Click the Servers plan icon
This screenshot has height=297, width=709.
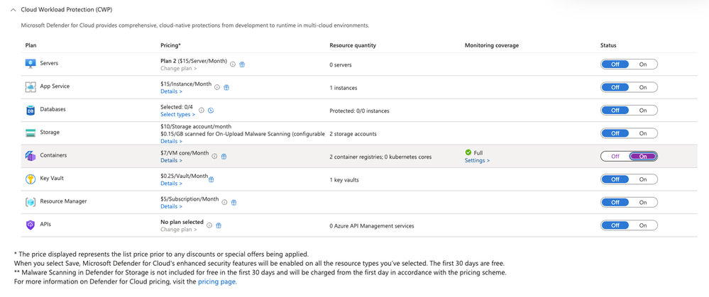click(x=31, y=64)
